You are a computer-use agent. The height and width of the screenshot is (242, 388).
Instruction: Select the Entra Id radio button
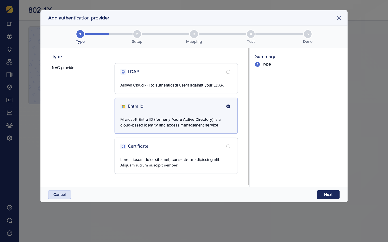(228, 106)
